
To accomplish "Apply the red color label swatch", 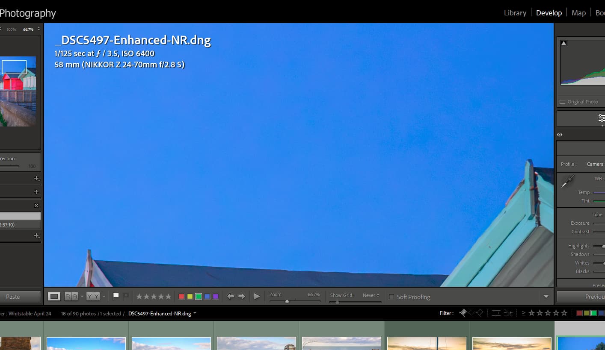I will [181, 297].
